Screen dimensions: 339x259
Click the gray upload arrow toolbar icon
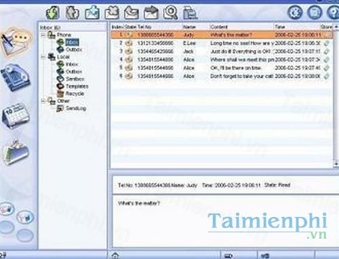[73, 12]
